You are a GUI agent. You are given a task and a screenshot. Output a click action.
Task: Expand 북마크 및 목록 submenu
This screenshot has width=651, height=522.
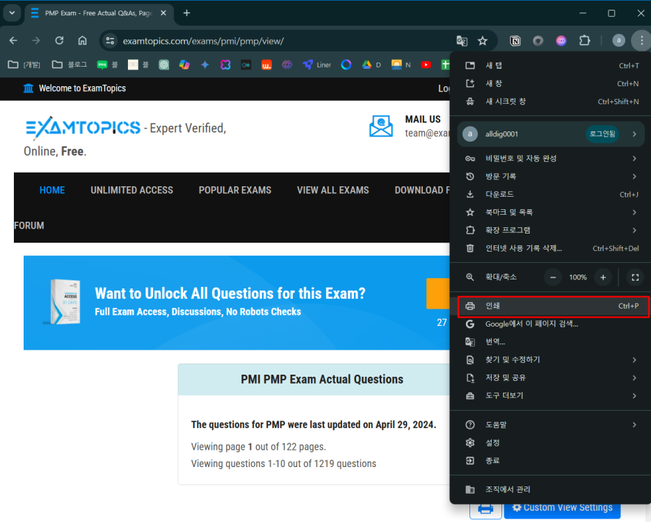pos(552,212)
